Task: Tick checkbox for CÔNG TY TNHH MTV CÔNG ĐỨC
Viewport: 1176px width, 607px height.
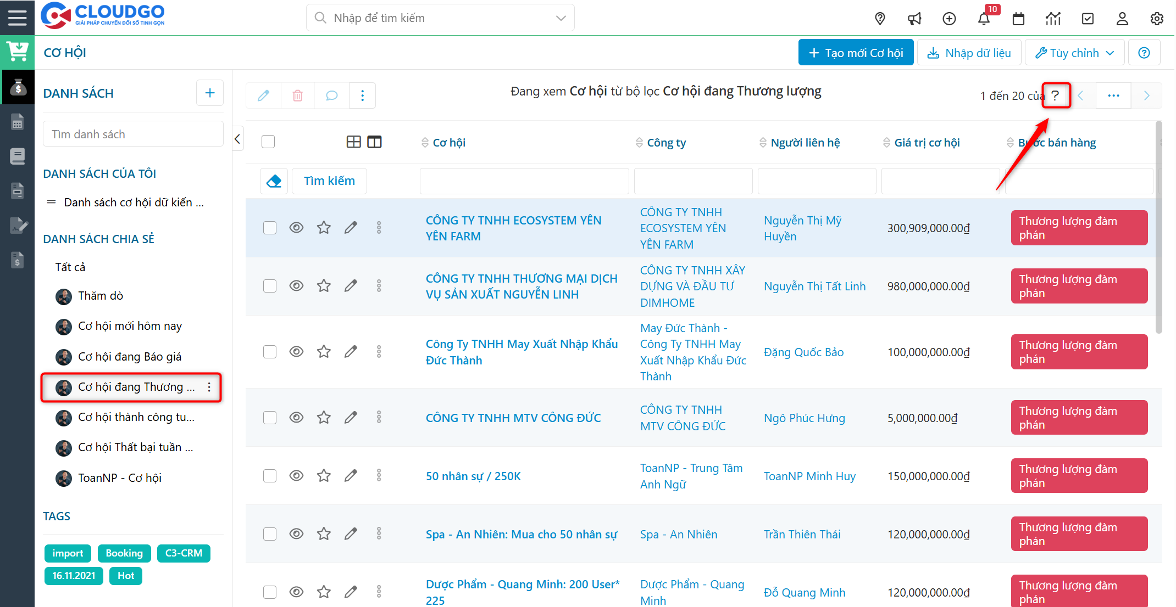Action: pyautogui.click(x=269, y=418)
